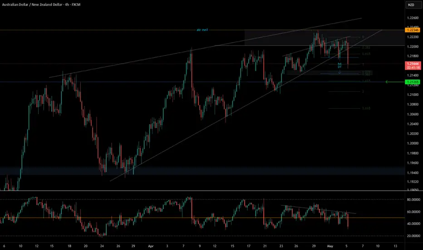The width and height of the screenshot is (423, 250).
Task: Click the 1.22000 price axis label
Action: point(413,46)
